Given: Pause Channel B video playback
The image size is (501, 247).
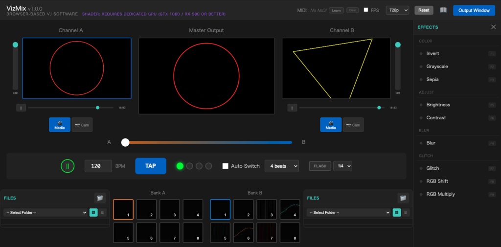Looking at the screenshot, I should (292, 108).
